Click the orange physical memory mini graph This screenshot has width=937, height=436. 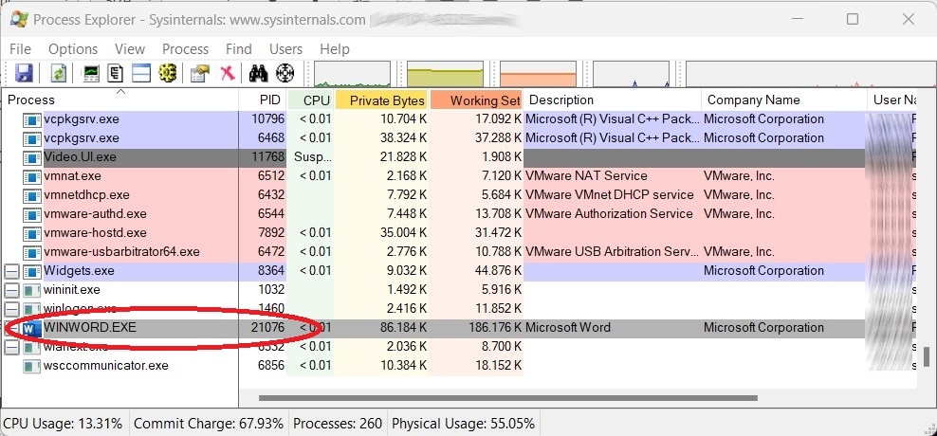pyautogui.click(x=538, y=74)
